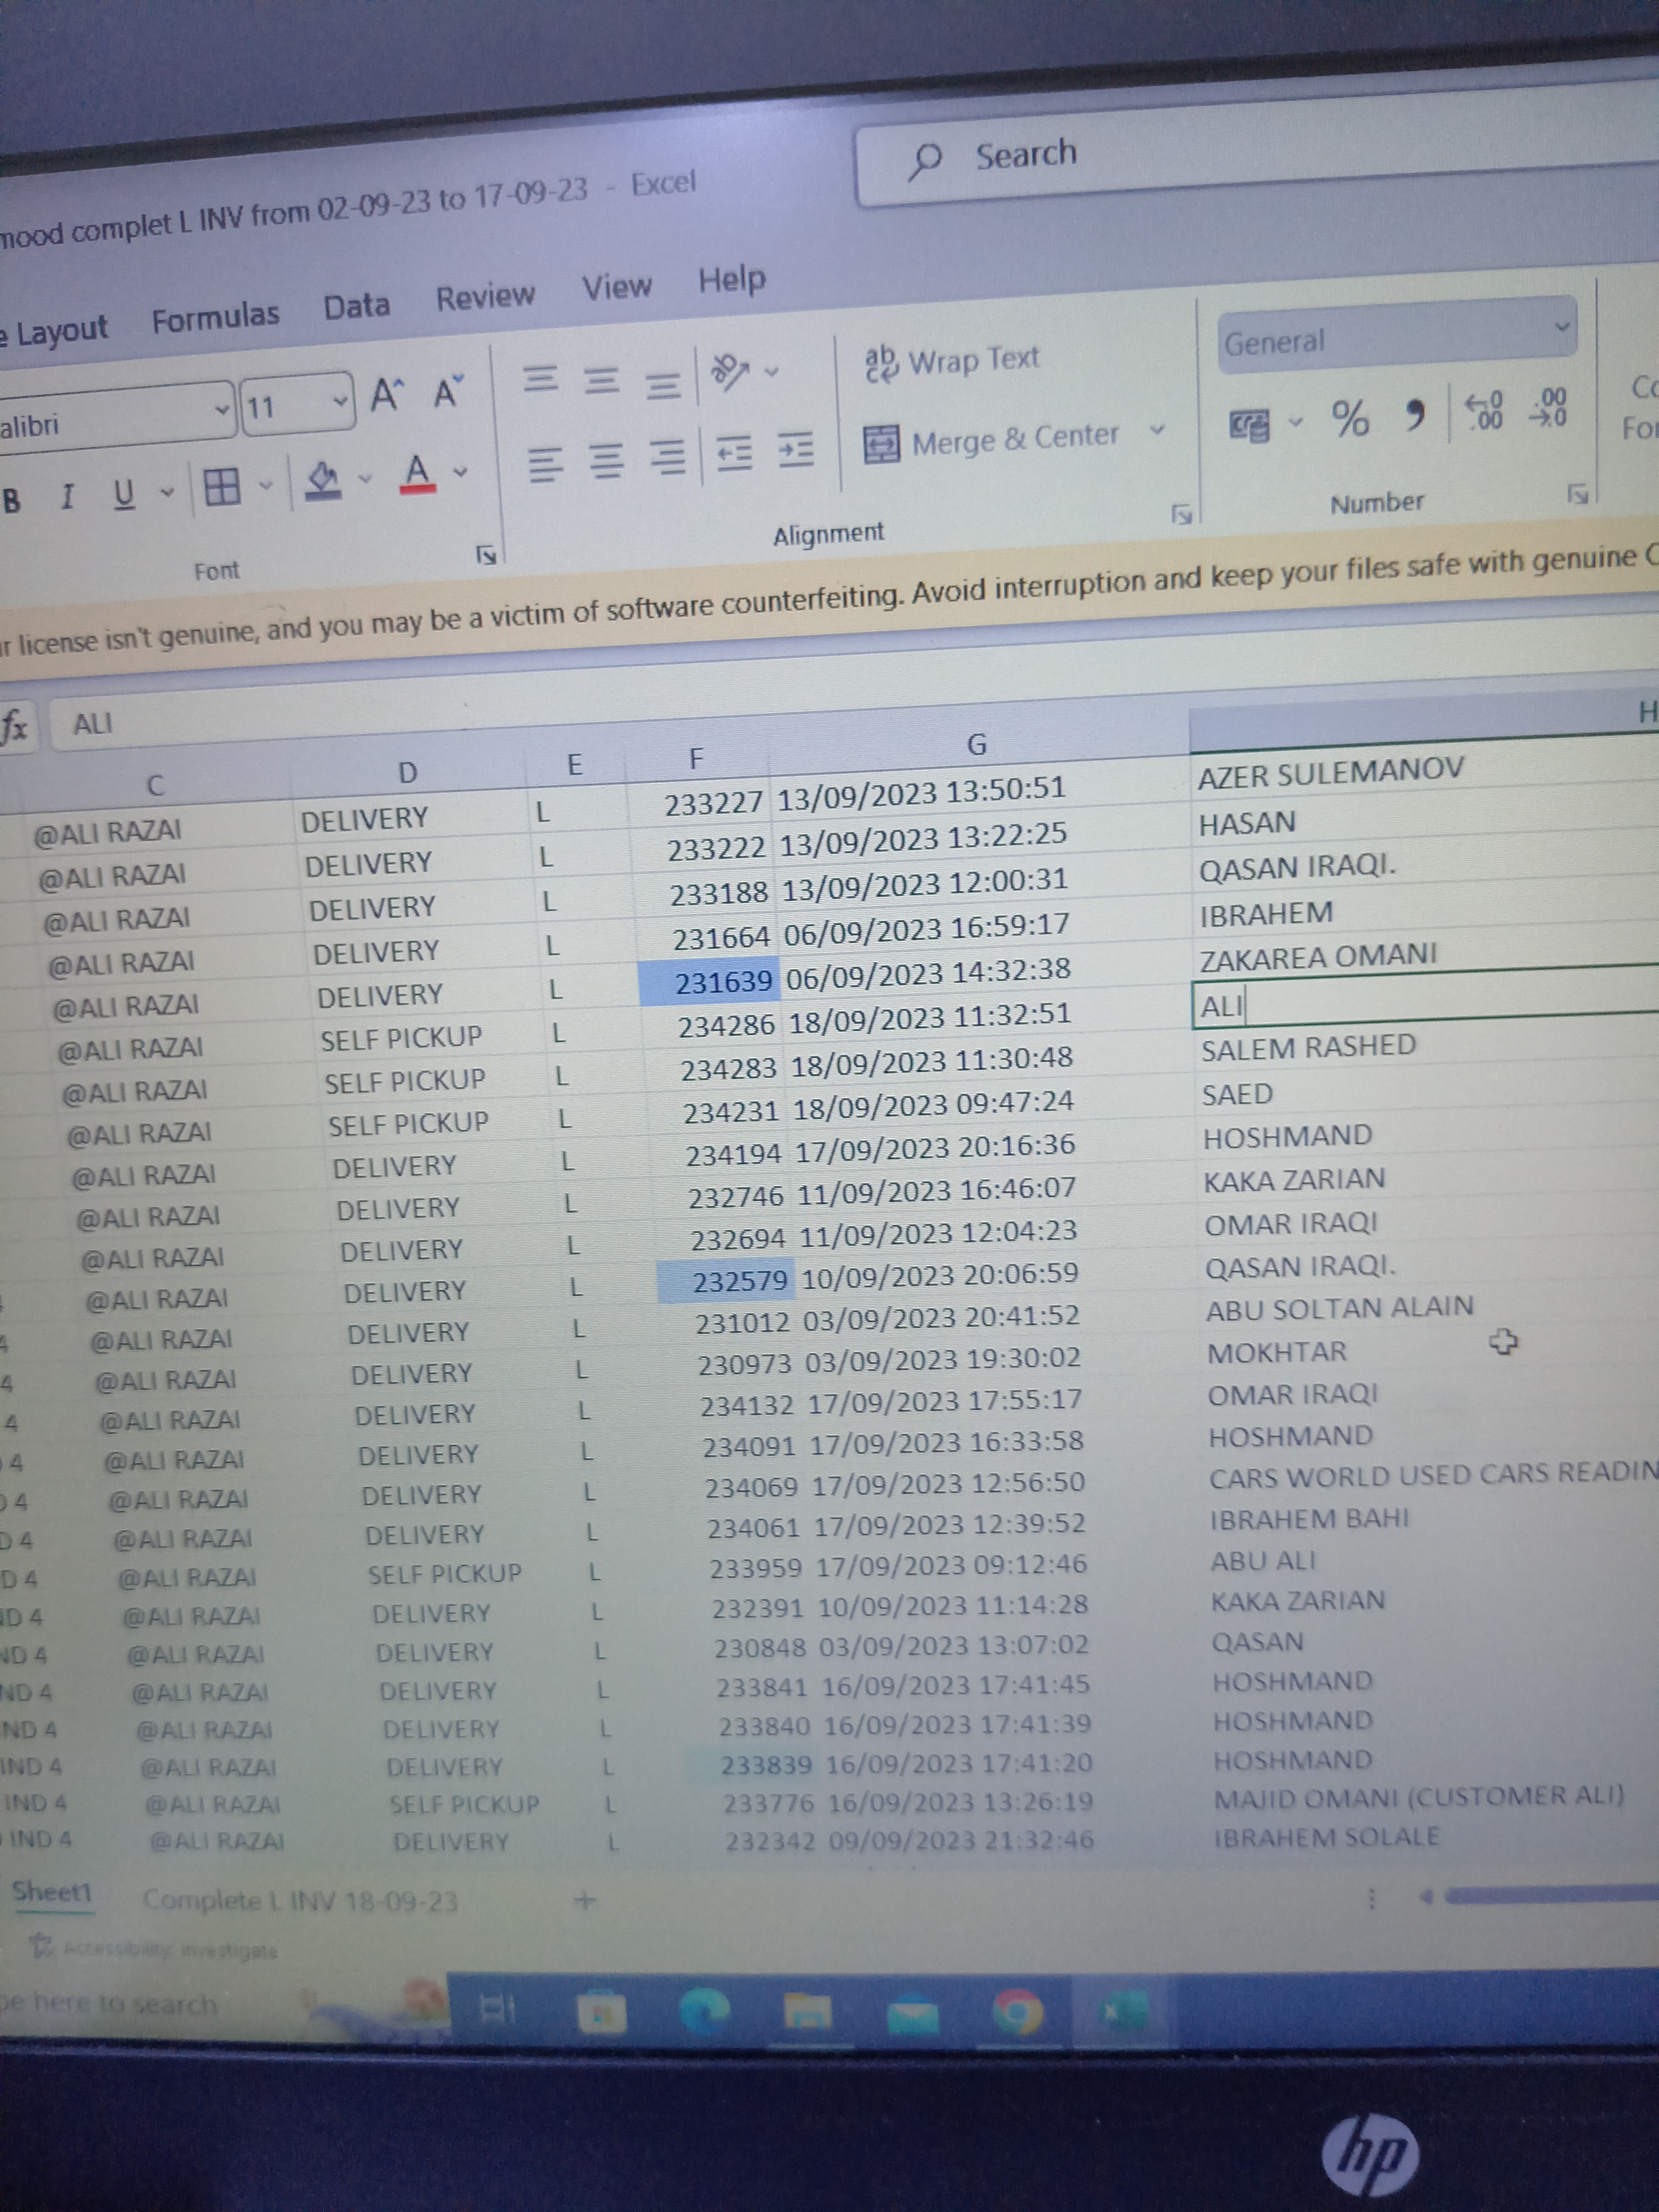
Task: Switch to Complete L INV 18-09-23 sheet
Action: point(300,1900)
